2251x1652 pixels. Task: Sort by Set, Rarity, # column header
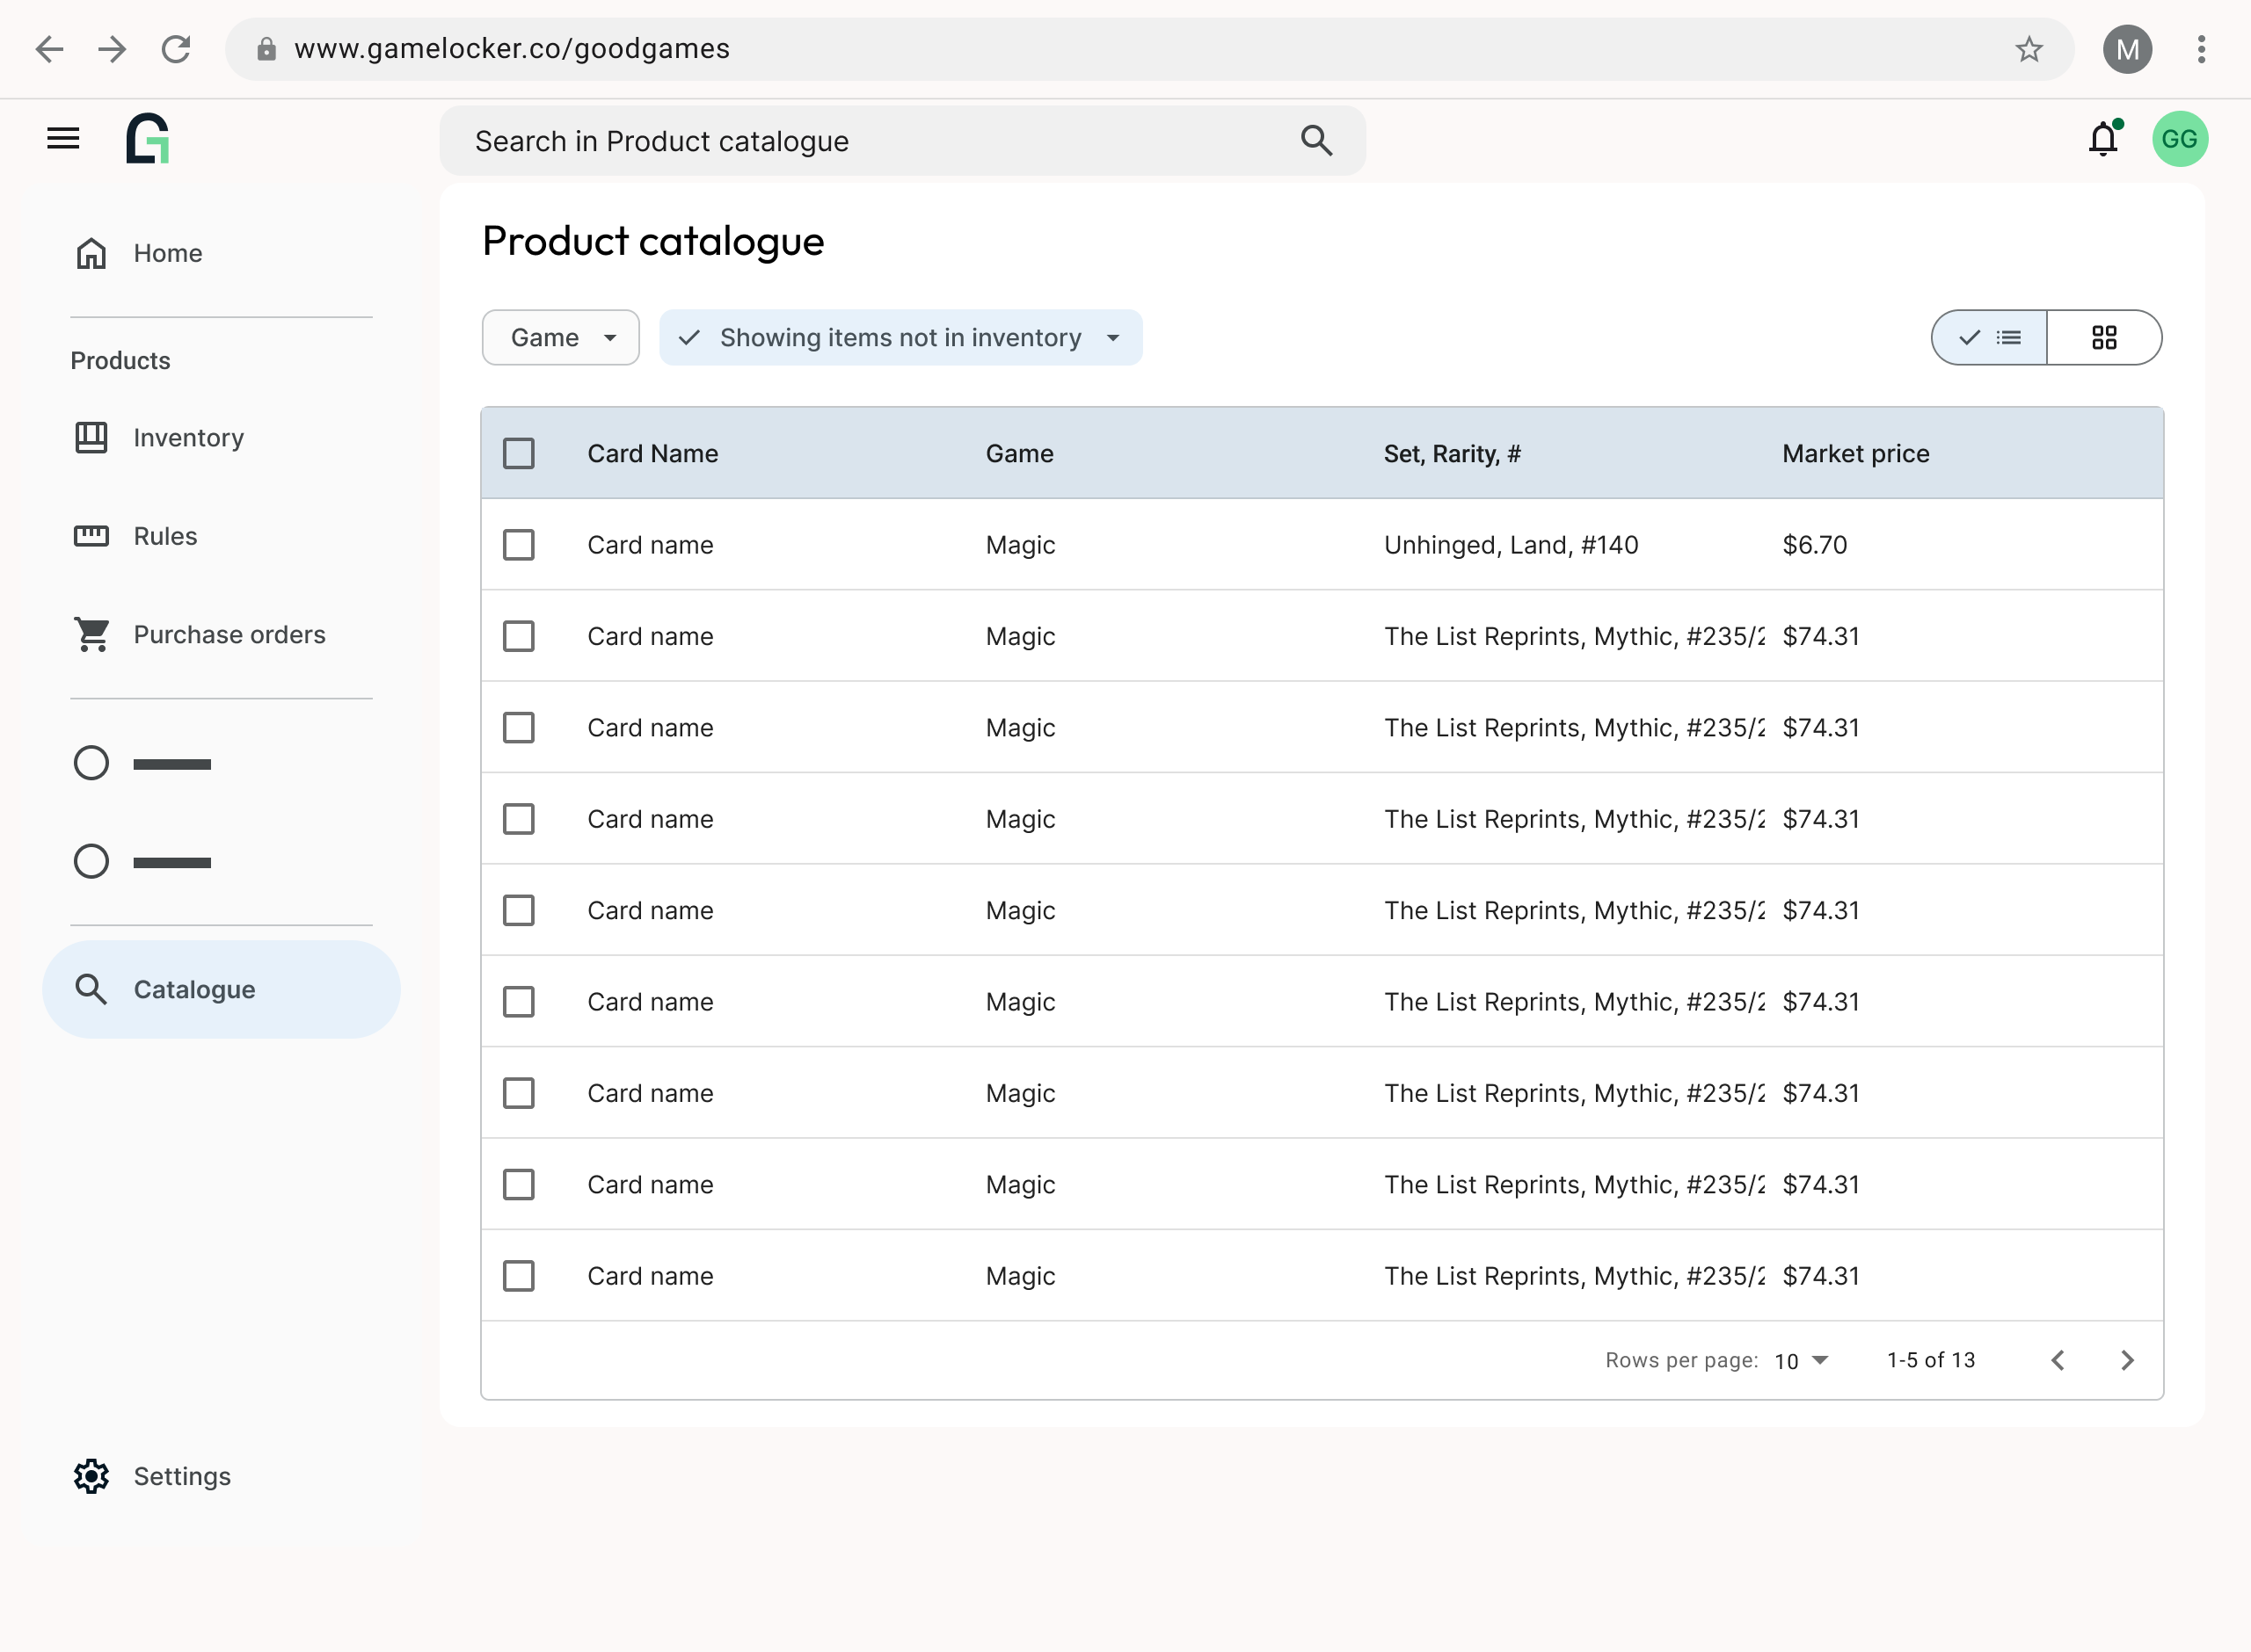pyautogui.click(x=1452, y=454)
